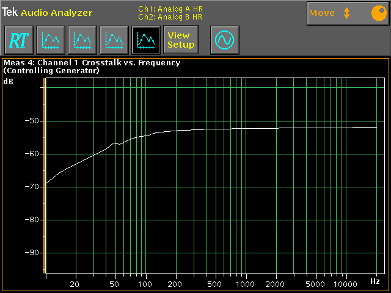Open the sine wave generator icon

point(225,40)
